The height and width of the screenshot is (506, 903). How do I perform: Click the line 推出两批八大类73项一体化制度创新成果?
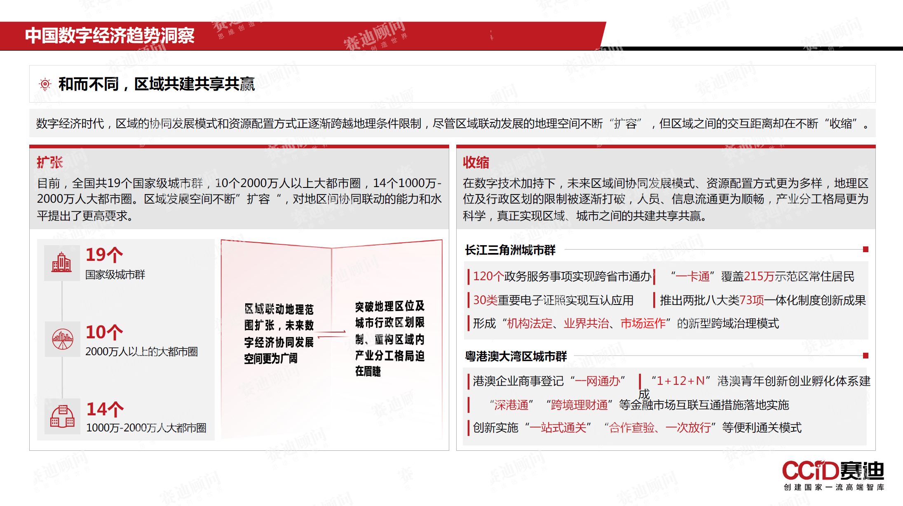point(763,300)
